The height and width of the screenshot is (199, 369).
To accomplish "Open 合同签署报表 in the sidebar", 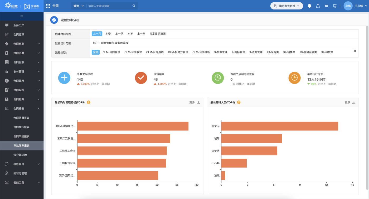I will [x=21, y=118].
